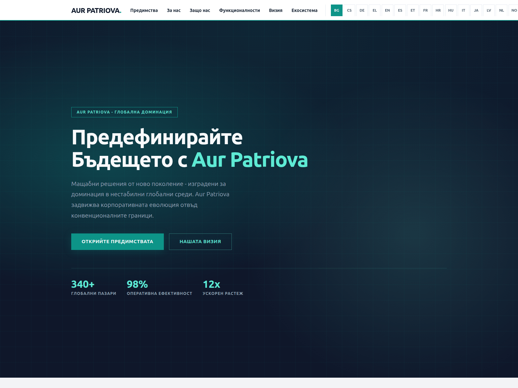Switch language to DE
The width and height of the screenshot is (518, 388).
(x=362, y=10)
